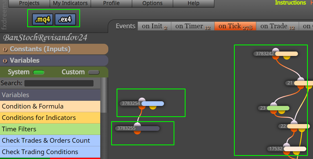Download the .mq4 source file
313x159 pixels.
pyautogui.click(x=43, y=19)
